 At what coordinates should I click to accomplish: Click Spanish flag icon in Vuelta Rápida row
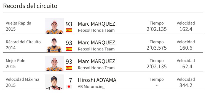69,30
